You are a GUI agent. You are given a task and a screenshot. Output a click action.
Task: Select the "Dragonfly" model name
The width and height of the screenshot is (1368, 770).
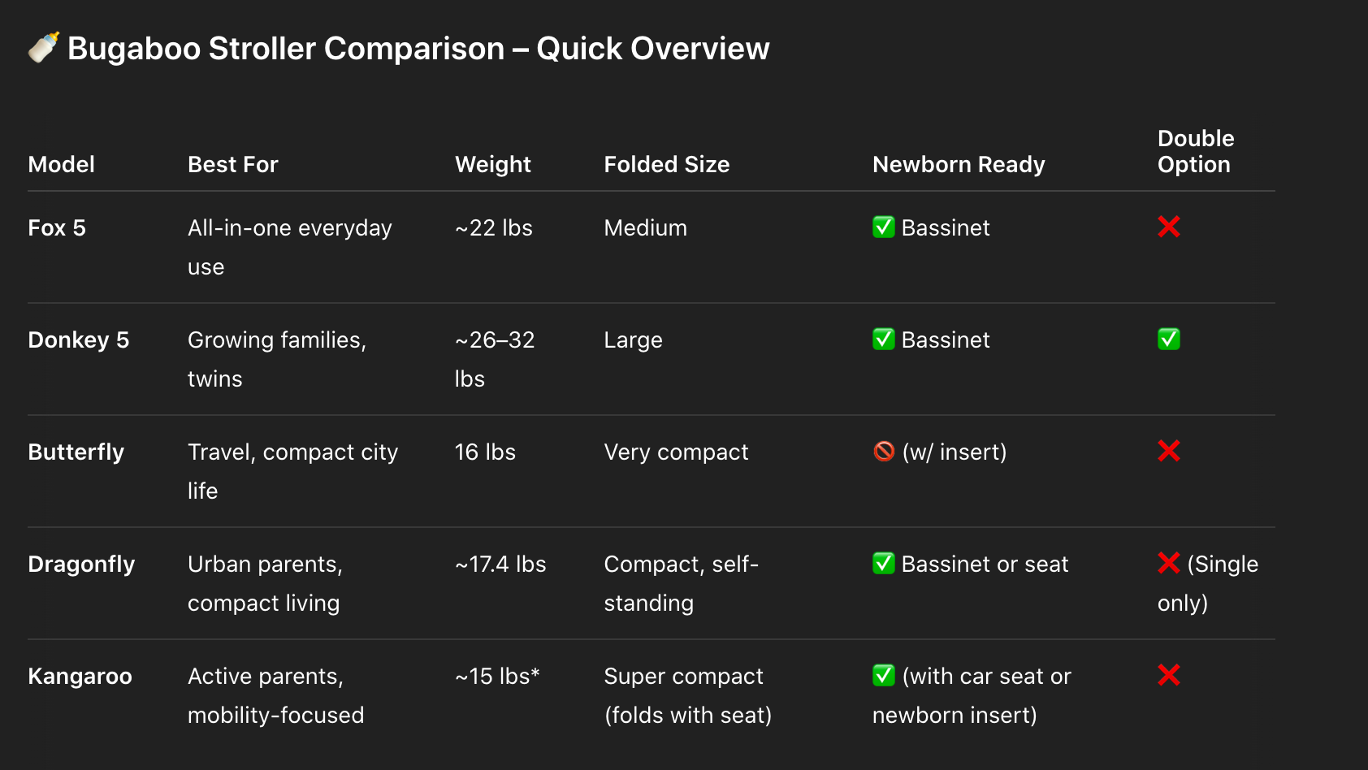[81, 565]
